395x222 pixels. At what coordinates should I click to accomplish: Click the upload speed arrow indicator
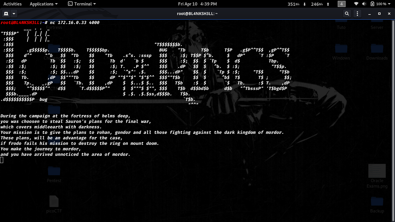coord(328,4)
